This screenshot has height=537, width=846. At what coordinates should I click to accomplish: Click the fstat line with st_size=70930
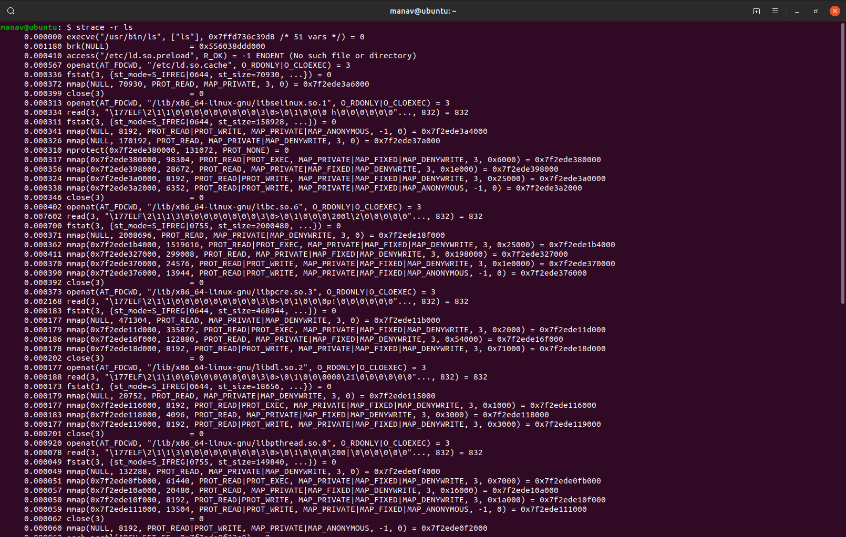coord(178,75)
